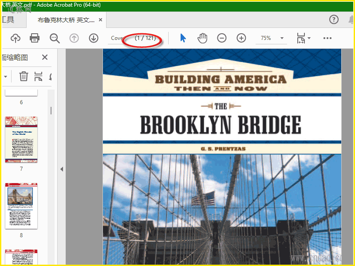355x266 pixels.
Task: Select the arrow selection tool
Action: point(183,38)
